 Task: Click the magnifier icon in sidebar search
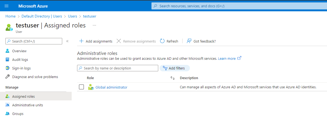pyautogui.click(x=9, y=41)
